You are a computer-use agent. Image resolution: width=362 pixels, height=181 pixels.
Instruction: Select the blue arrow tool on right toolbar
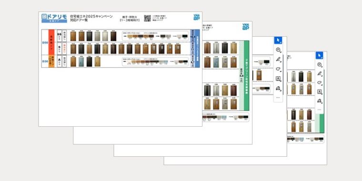coord(319,55)
